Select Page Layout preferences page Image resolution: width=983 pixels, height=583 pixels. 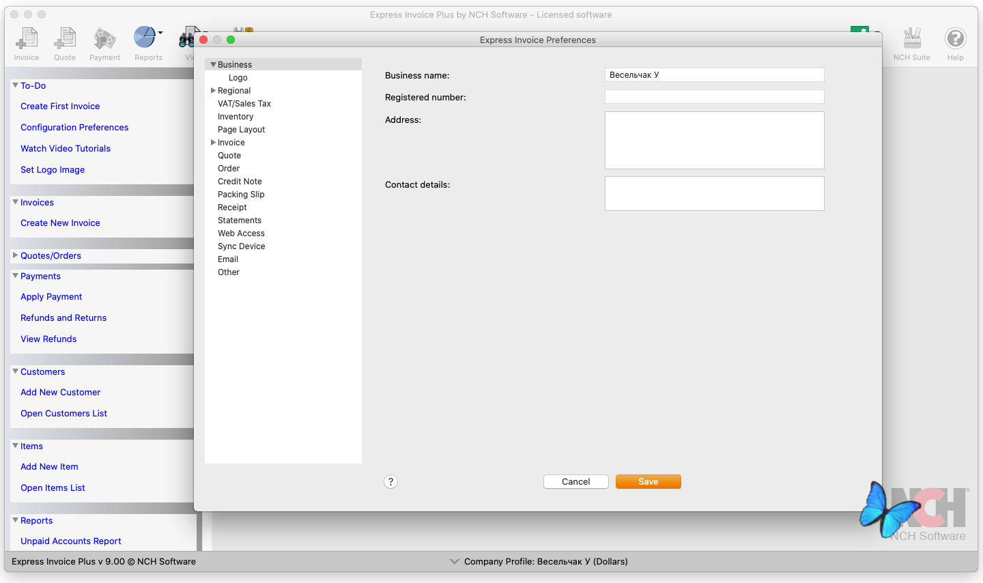pos(241,130)
